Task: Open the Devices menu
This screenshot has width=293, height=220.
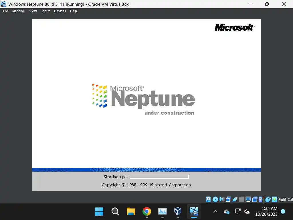Action: [x=60, y=11]
